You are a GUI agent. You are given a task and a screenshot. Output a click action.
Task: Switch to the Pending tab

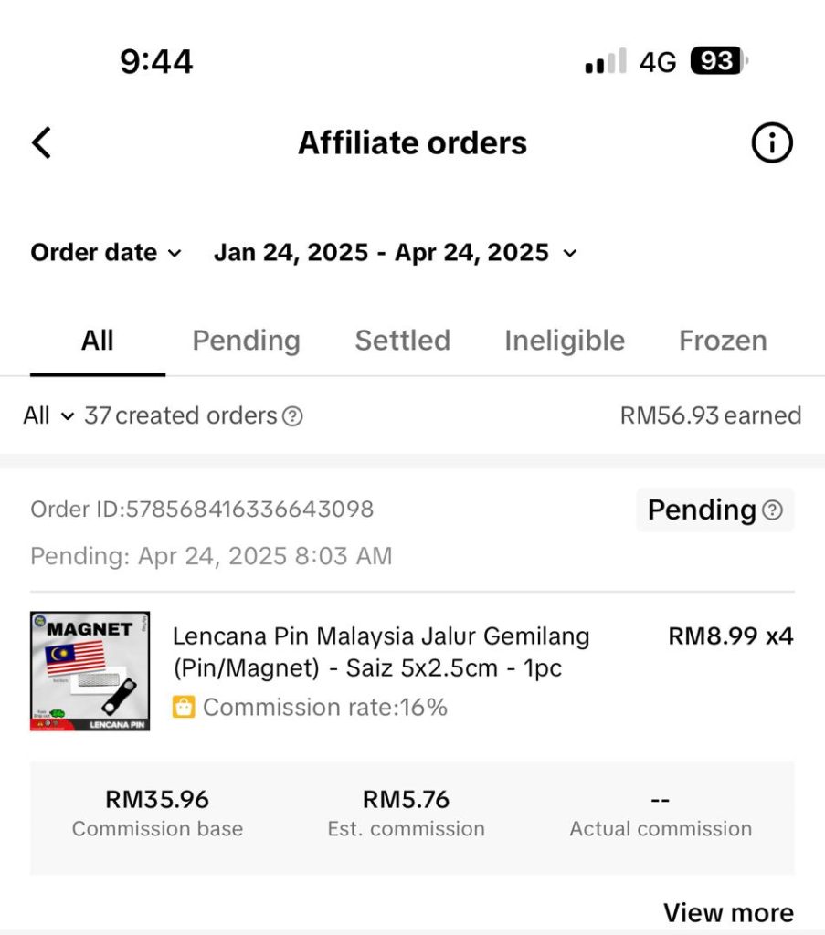pyautogui.click(x=246, y=341)
